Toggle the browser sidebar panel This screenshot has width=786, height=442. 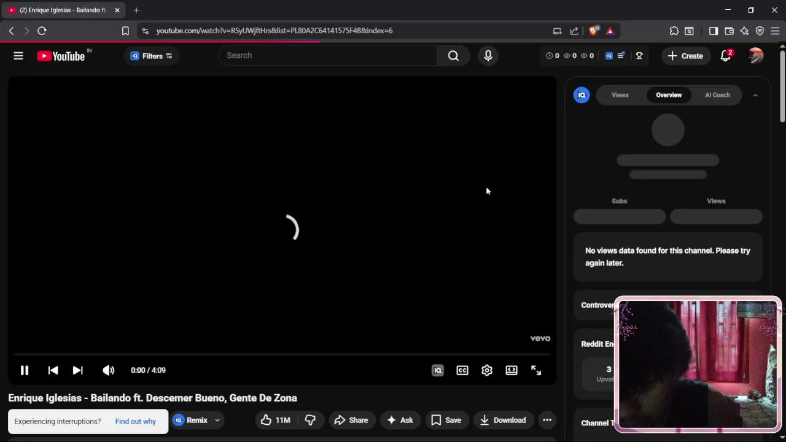pos(714,31)
